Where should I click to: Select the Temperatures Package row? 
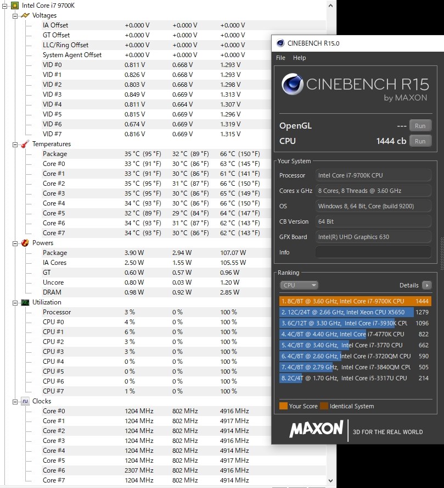(x=156, y=154)
